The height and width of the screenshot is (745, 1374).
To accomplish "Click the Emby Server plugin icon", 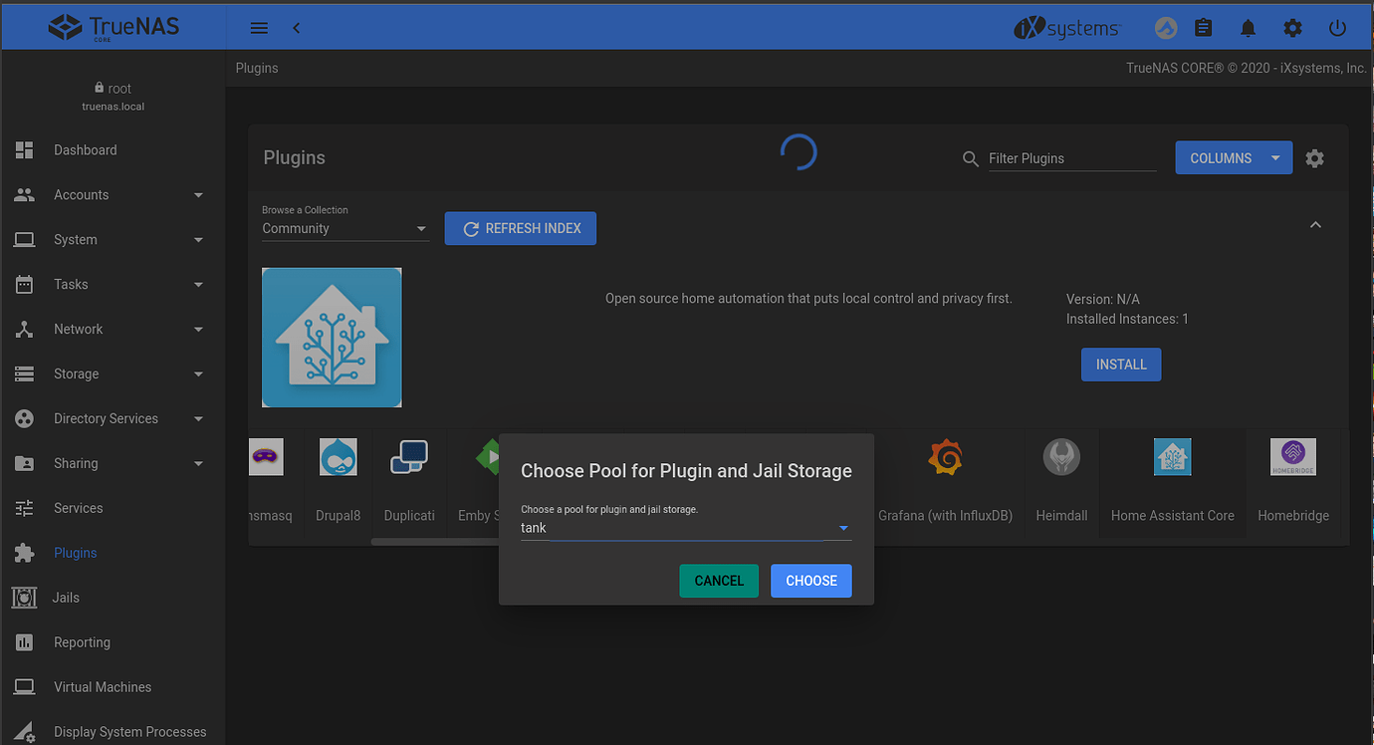I will coord(488,457).
